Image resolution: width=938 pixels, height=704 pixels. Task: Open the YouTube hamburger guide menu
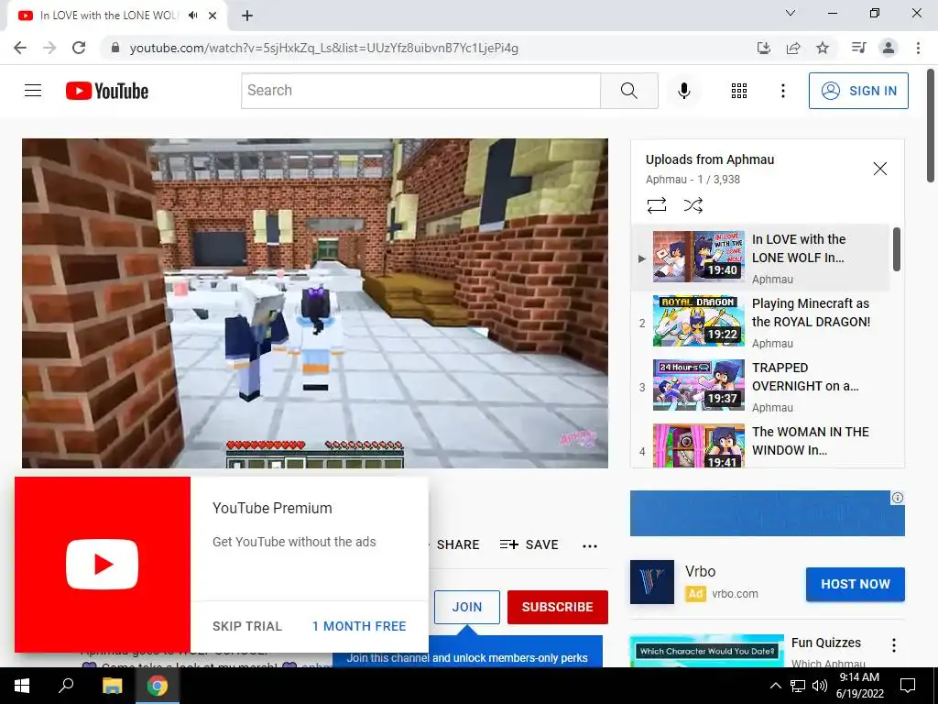click(x=33, y=91)
